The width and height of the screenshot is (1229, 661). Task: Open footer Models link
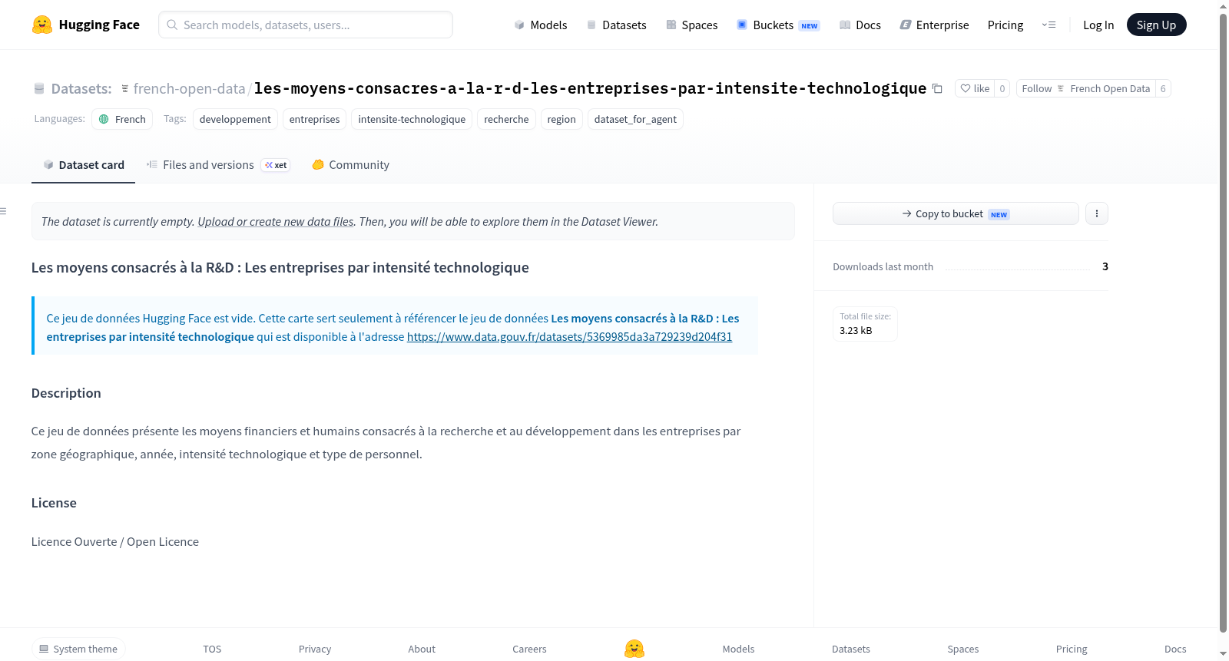coord(738,649)
